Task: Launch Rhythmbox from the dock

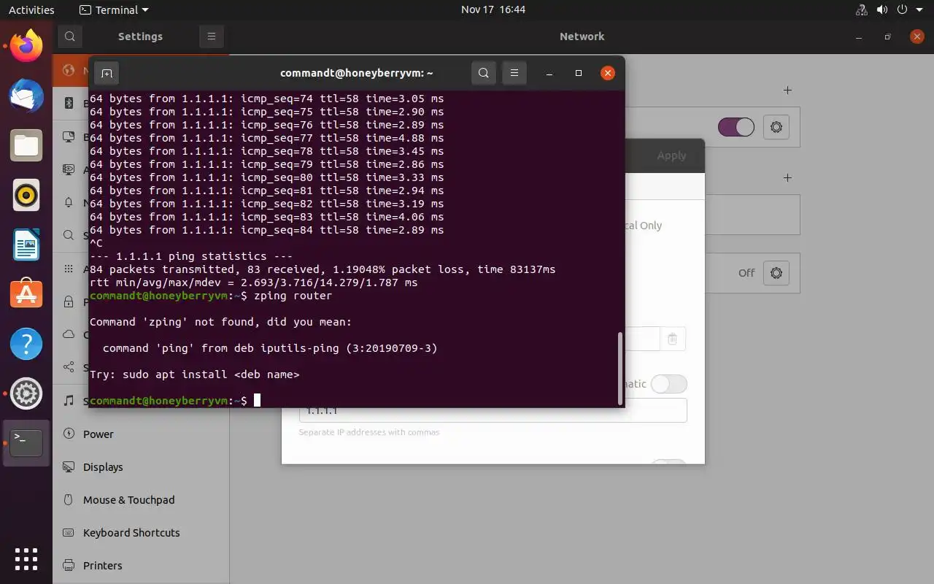Action: (x=26, y=195)
